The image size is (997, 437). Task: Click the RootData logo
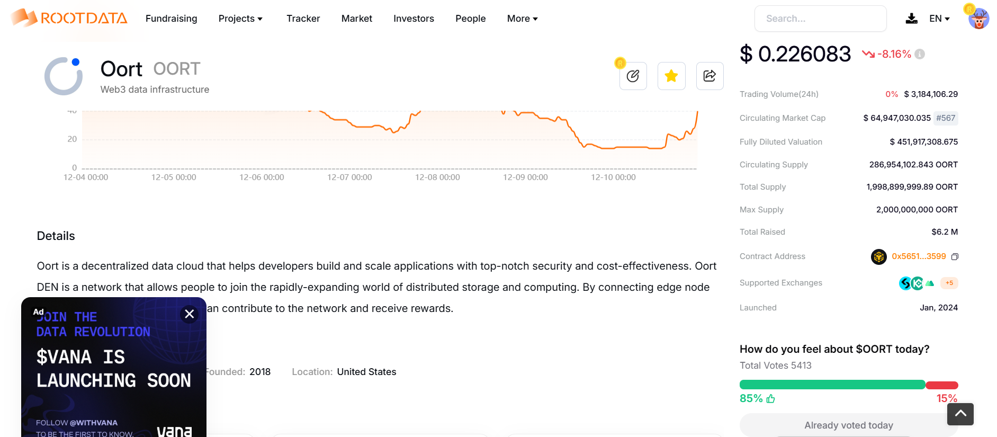tap(69, 18)
